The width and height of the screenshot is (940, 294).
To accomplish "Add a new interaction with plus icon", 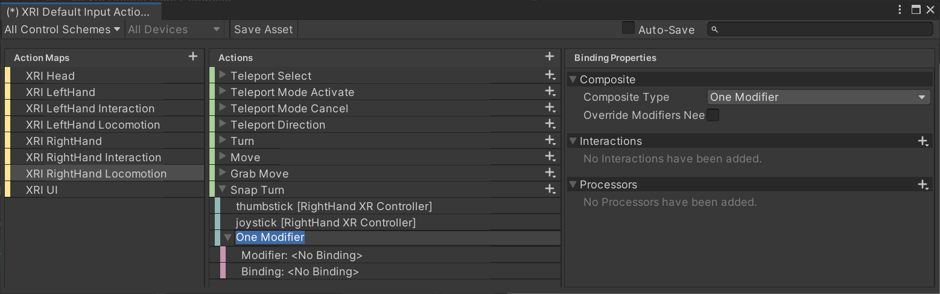I will 923,141.
